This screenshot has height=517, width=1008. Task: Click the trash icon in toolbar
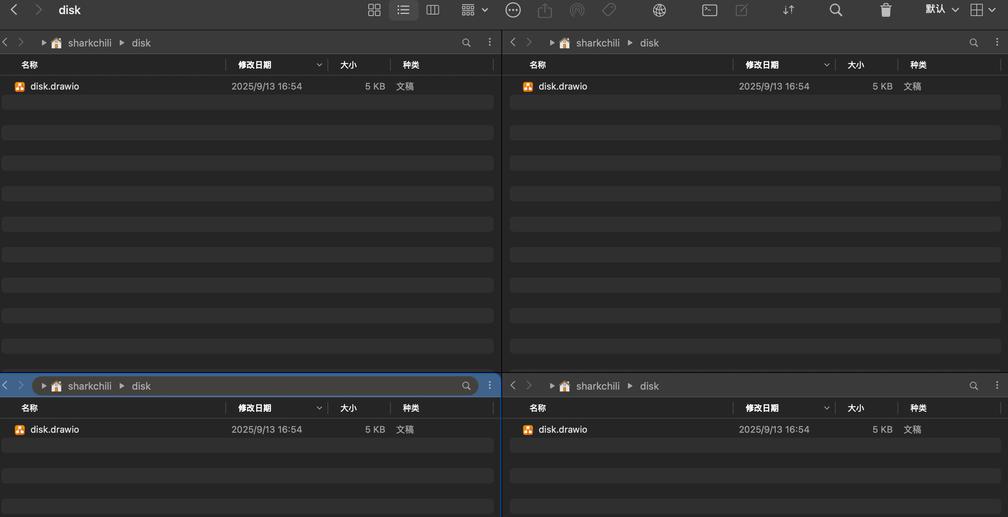pos(886,10)
